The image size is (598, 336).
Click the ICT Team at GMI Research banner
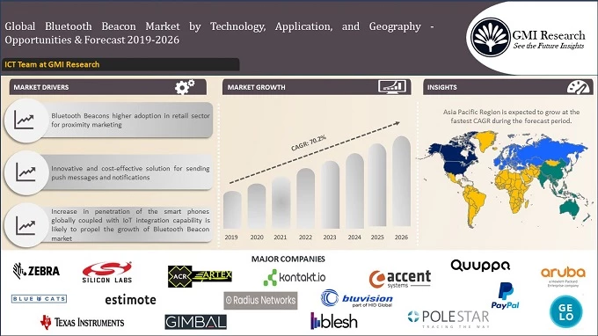coord(120,64)
